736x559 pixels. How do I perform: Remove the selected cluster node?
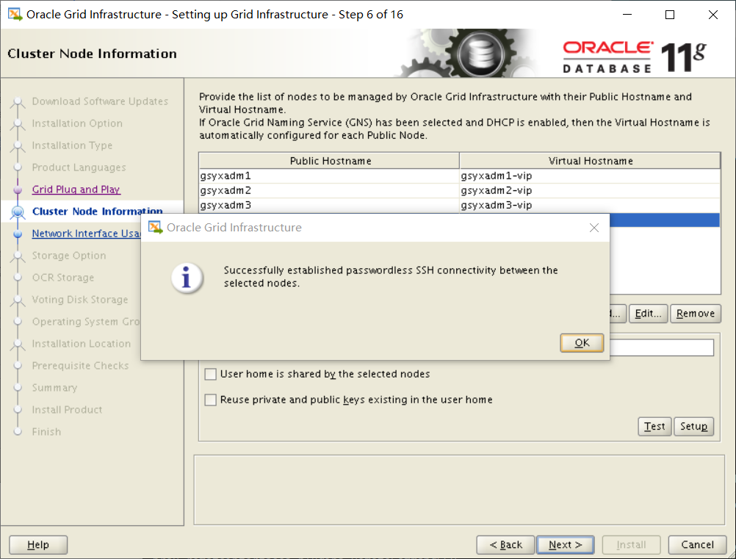pos(695,314)
